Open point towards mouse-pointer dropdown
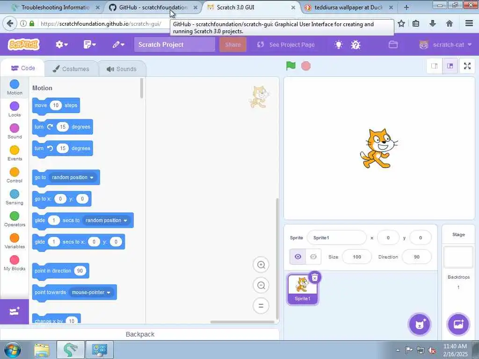Viewport: 479px width, 359px height. pyautogui.click(x=91, y=293)
